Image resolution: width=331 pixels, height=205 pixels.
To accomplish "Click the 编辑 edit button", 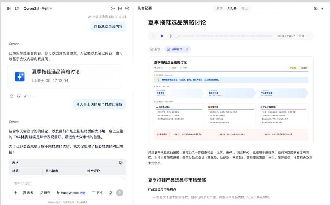I will pos(155,49).
